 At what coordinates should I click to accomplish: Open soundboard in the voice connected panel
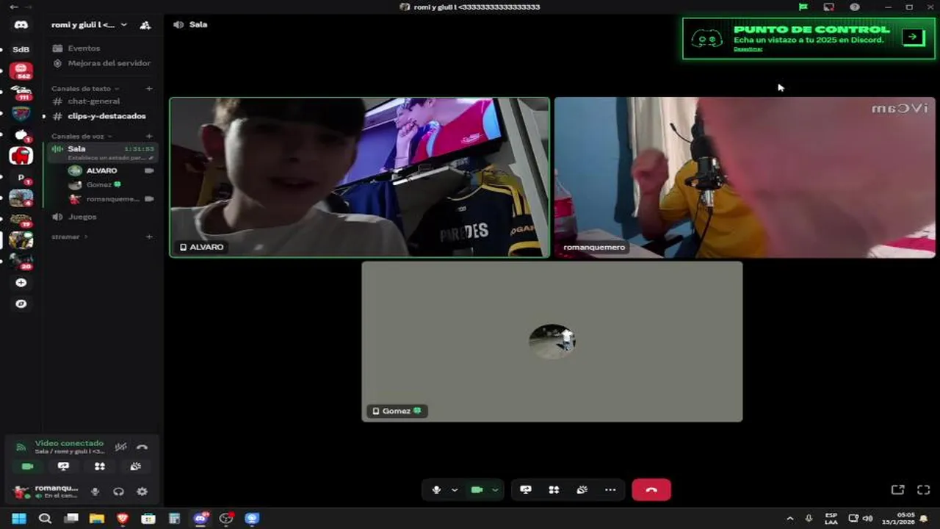136,467
